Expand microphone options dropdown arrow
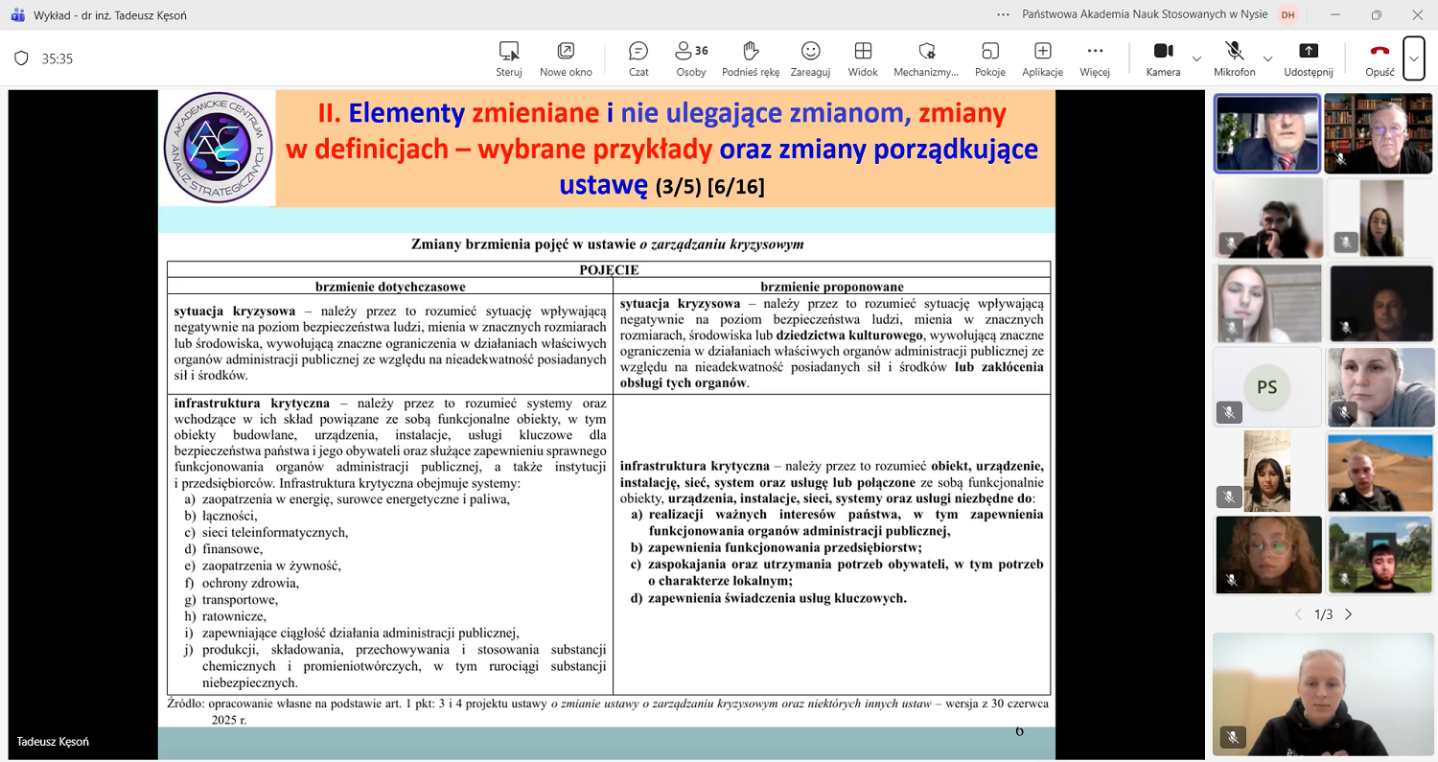The width and height of the screenshot is (1438, 762). coord(1267,59)
